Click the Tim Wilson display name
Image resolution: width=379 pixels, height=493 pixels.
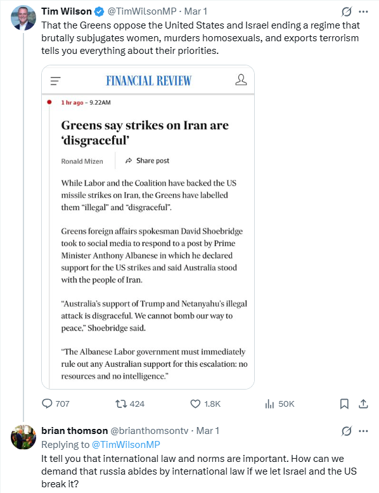67,11
